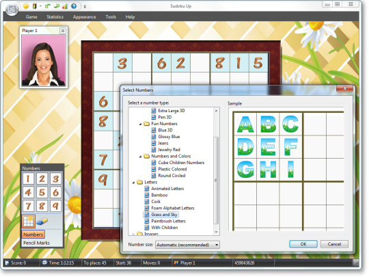This screenshot has width=369, height=277.
Task: Pick number 2 in the Numbers palette
Action: coord(42,179)
